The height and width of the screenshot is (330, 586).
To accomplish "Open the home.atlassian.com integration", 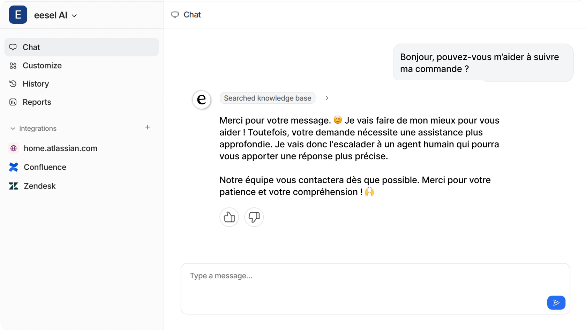I will click(x=60, y=148).
